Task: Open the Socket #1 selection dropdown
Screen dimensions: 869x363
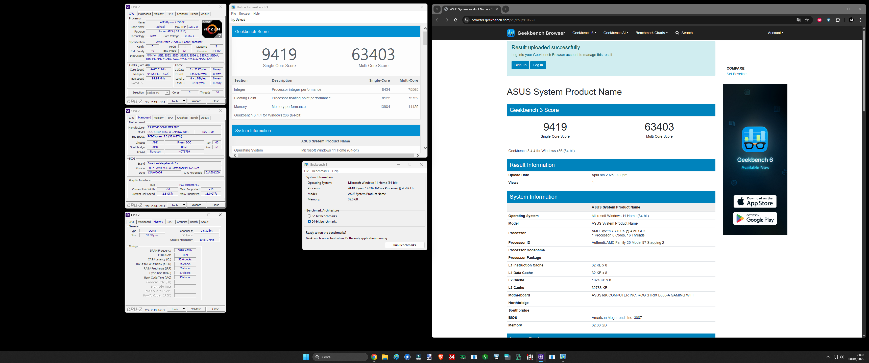Action: click(158, 93)
